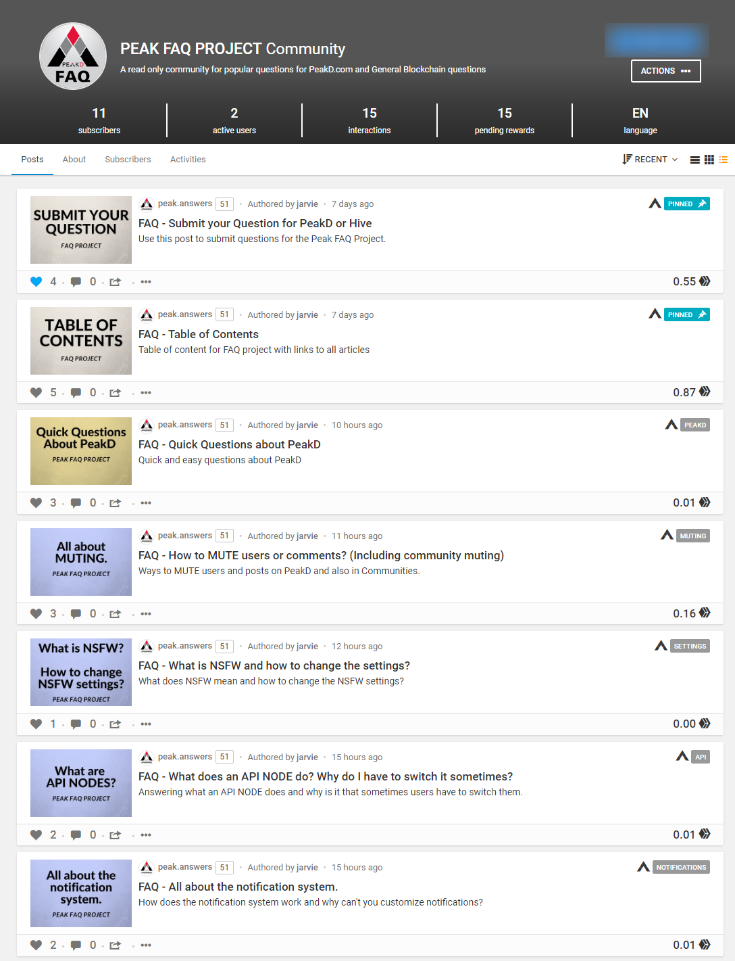The width and height of the screenshot is (735, 961).
Task: Click heart on 'Quick Questions about PeakD' post
Action: pyautogui.click(x=36, y=503)
